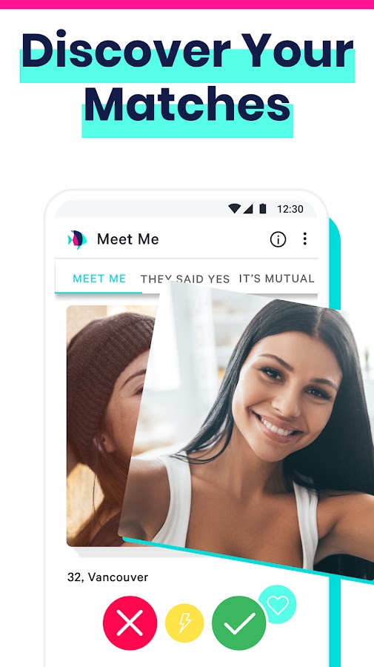Switch to THEY SAID YES tab
Image resolution: width=374 pixels, height=667 pixels.
185,279
